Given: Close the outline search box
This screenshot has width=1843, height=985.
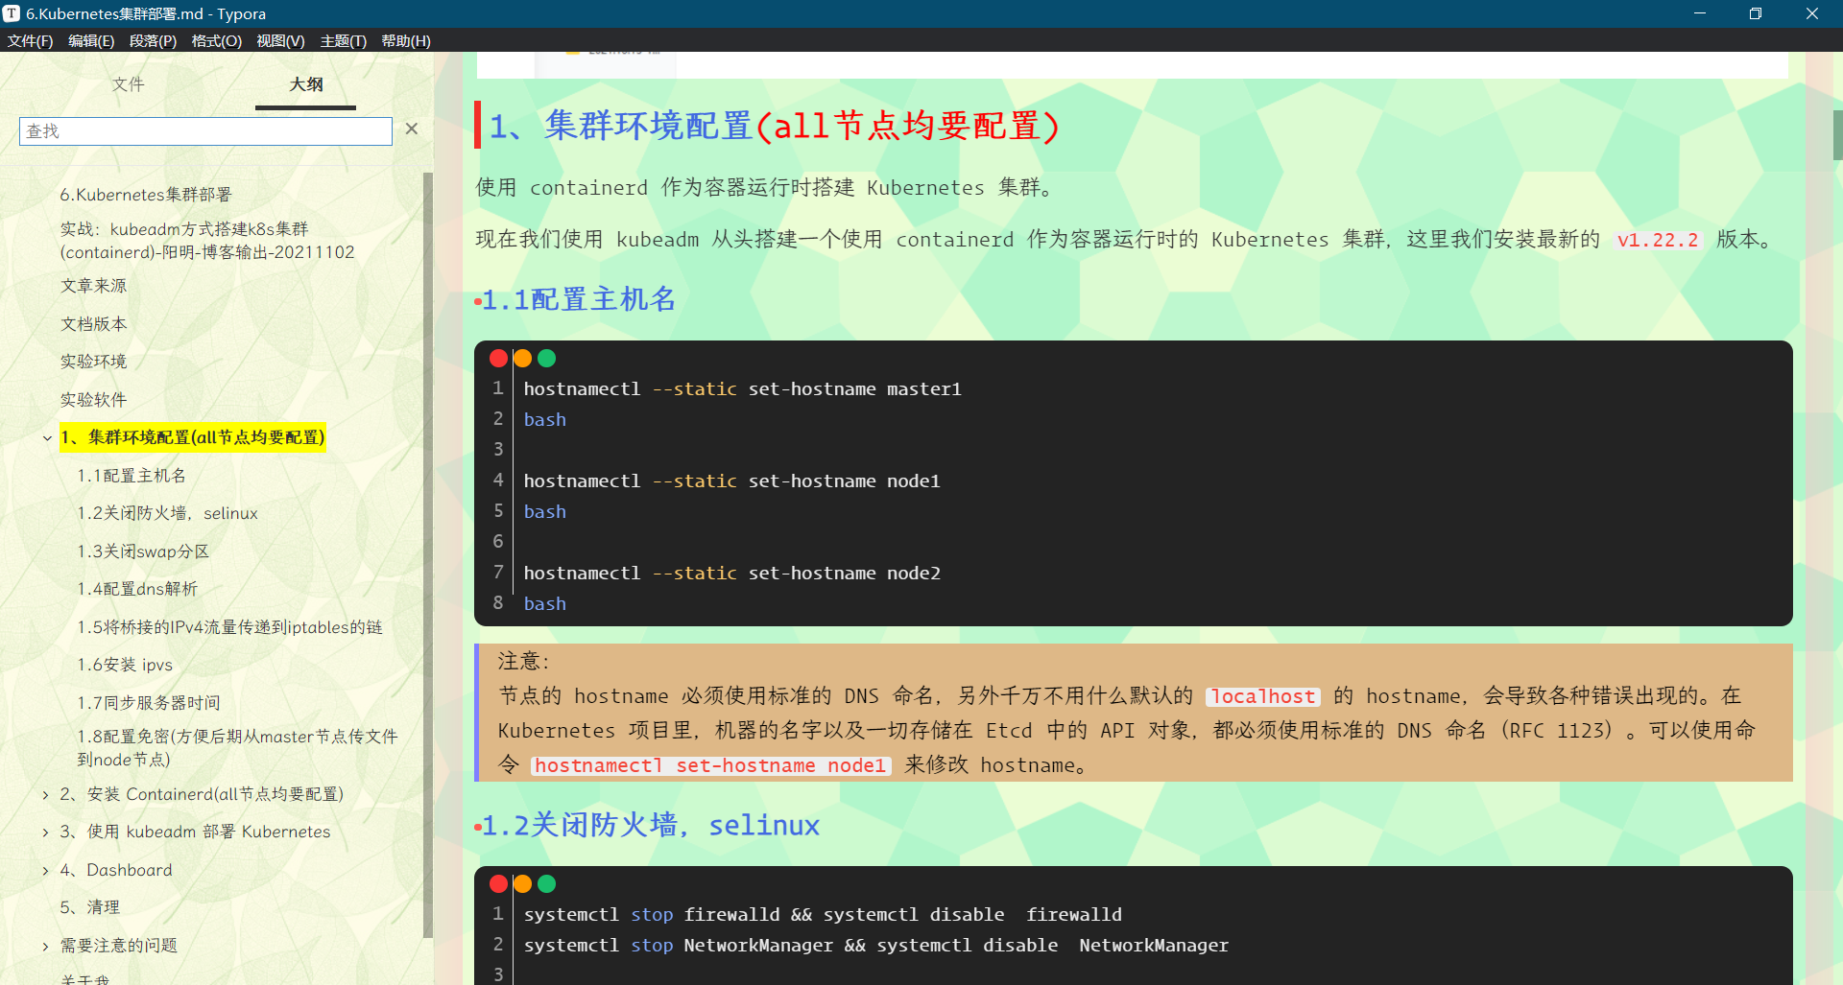Looking at the screenshot, I should 412,129.
